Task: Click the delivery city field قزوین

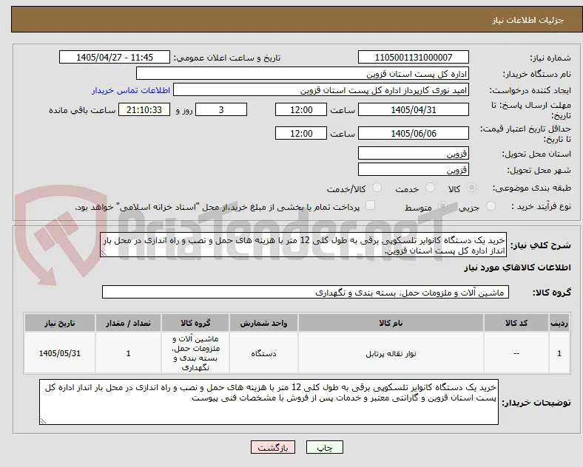Action: point(414,170)
